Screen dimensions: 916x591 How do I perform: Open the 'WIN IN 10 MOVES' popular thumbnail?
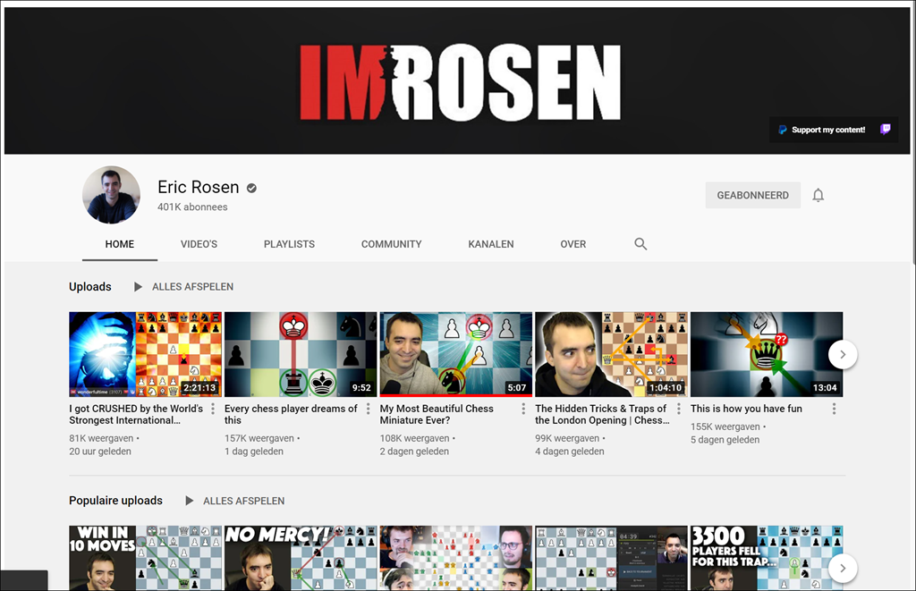tap(146, 558)
